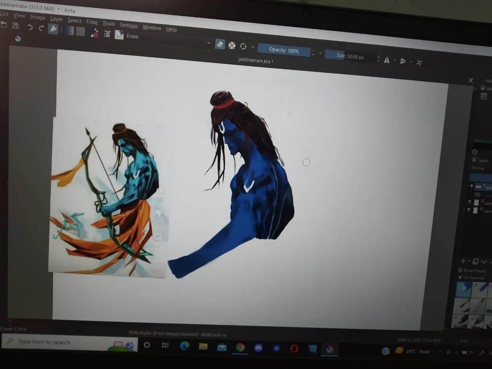Toggle vertical mirror tool

pyautogui.click(x=403, y=61)
